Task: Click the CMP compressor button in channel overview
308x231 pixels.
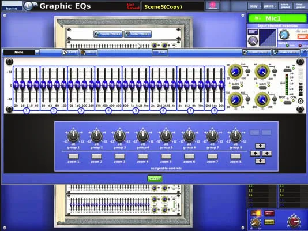Action: (x=253, y=32)
